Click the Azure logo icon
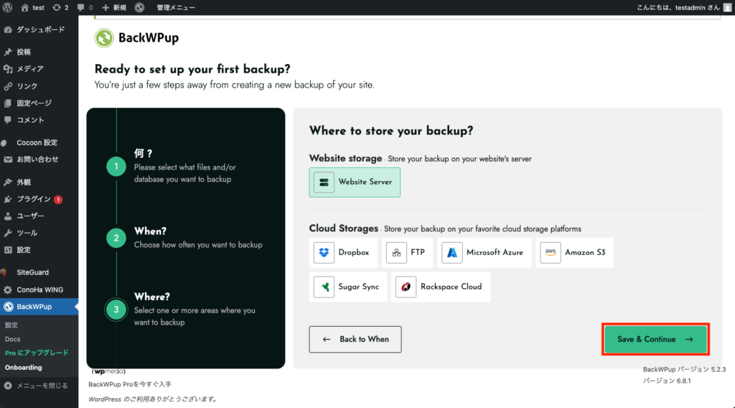 452,253
